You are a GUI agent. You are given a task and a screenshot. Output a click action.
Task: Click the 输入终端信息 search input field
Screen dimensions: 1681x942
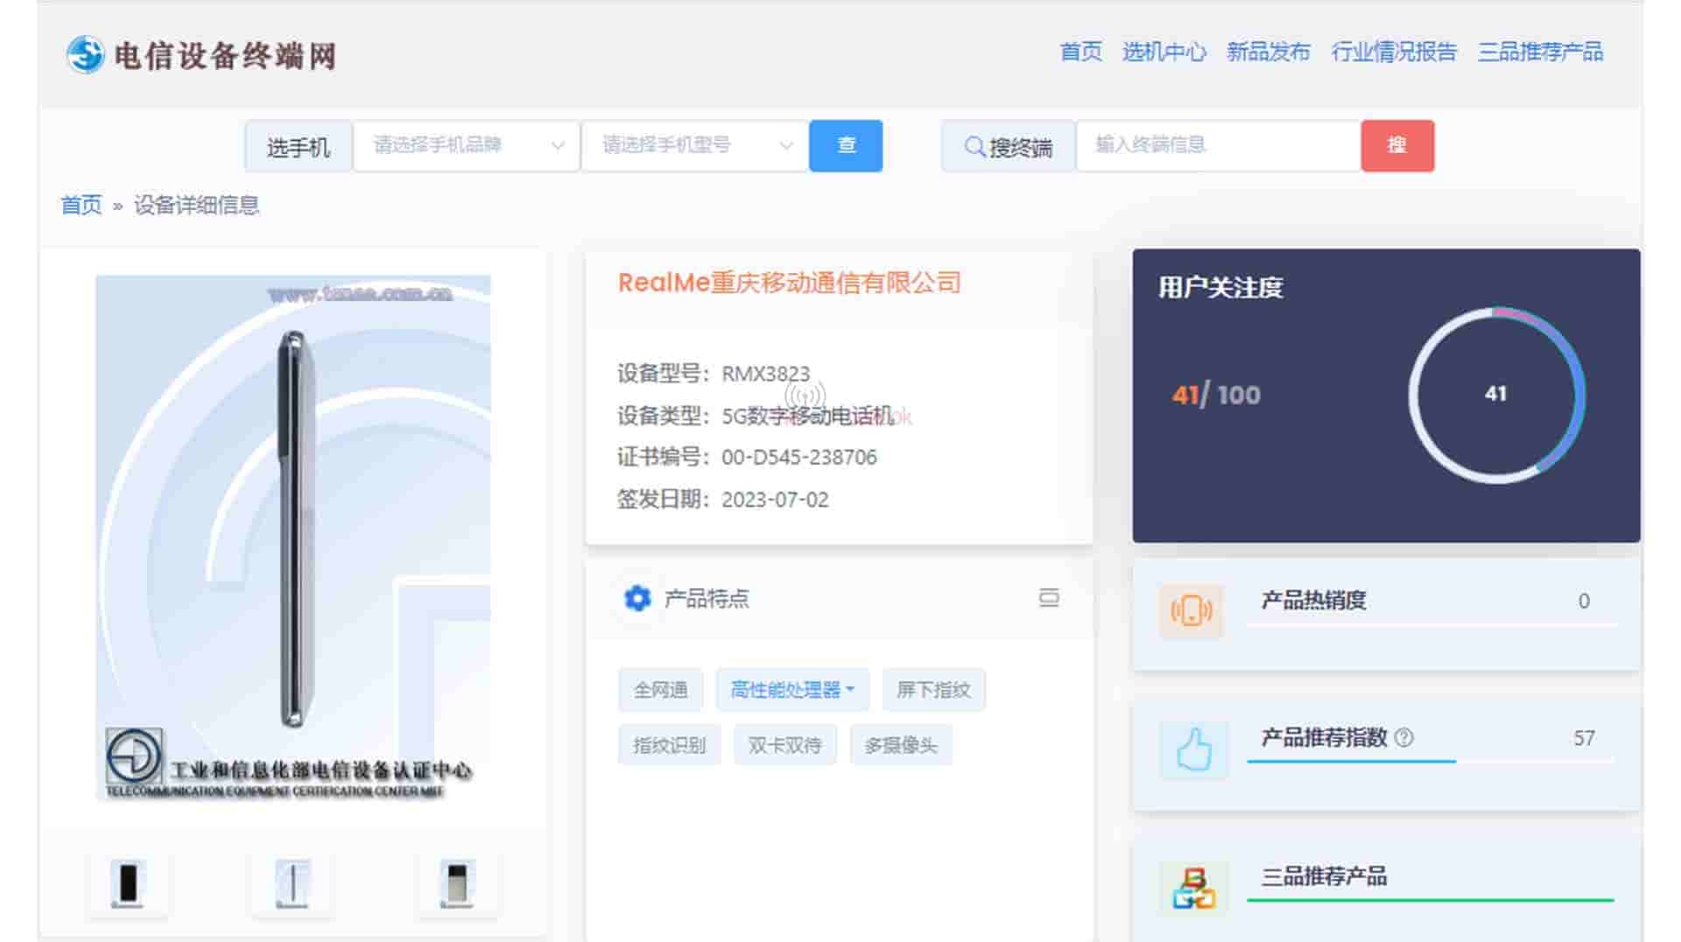point(1217,145)
